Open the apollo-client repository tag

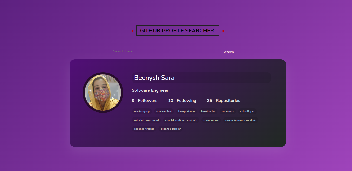(x=164, y=111)
